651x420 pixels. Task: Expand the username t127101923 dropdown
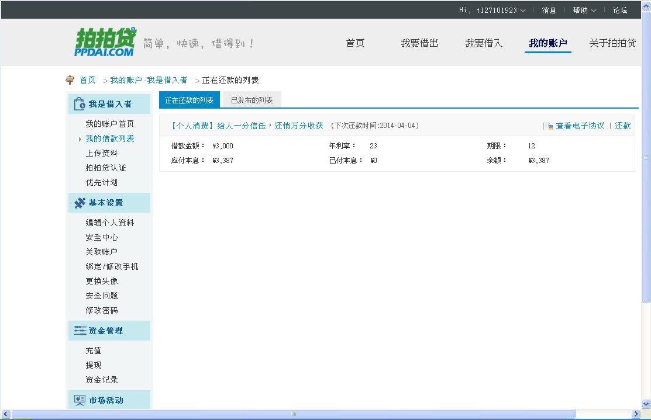pyautogui.click(x=522, y=11)
